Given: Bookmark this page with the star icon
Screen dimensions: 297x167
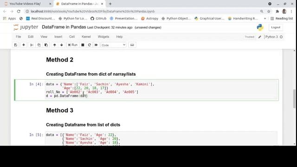Looking at the screenshot, I should coord(269,11).
